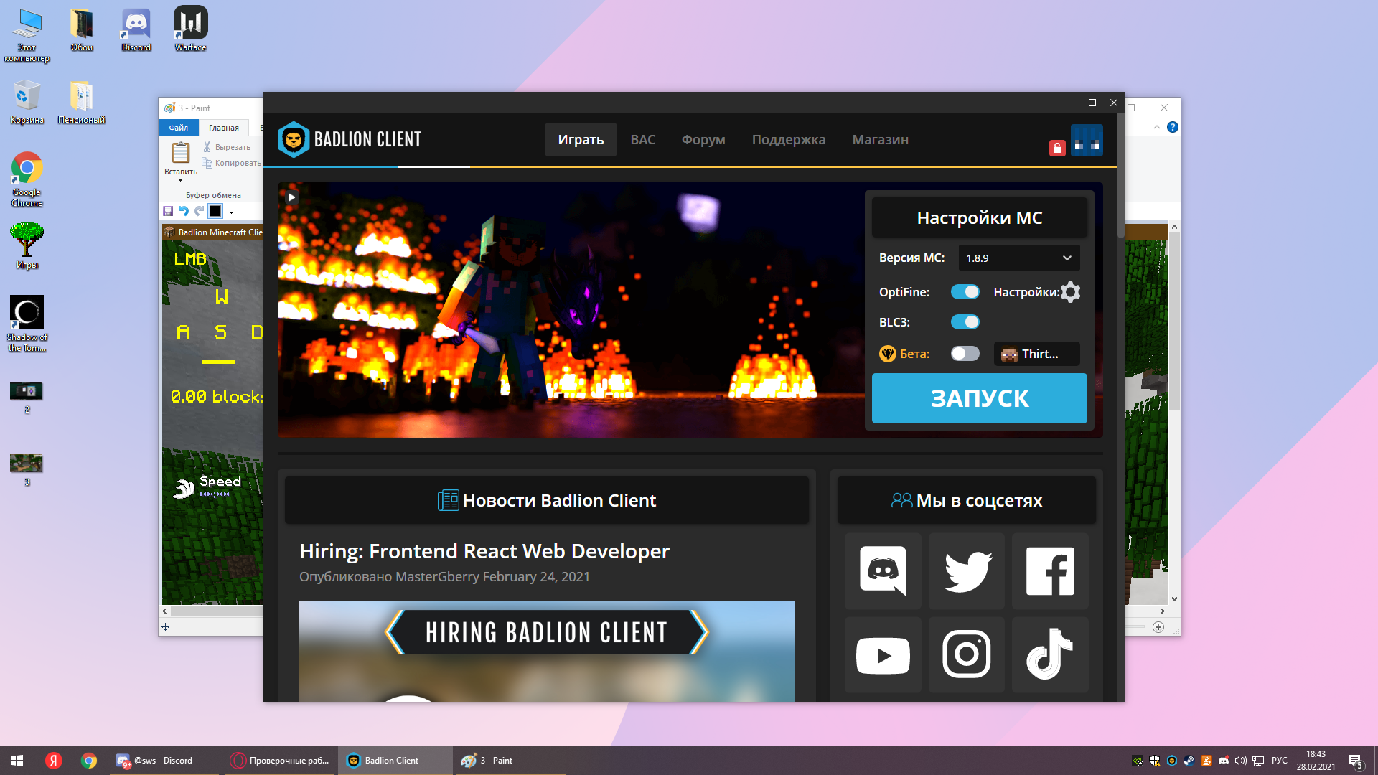1378x775 pixels.
Task: Click the ЗАПУСК launch button
Action: point(980,398)
